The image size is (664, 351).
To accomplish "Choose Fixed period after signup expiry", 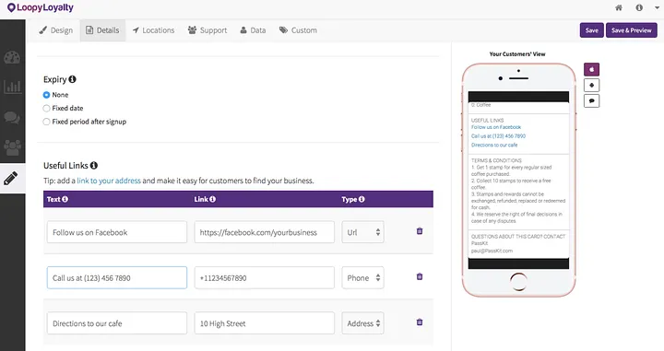I will [47, 122].
